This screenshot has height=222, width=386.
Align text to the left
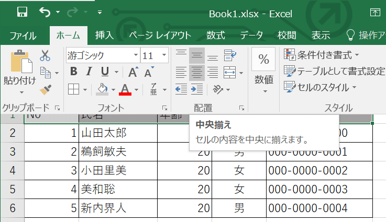(x=181, y=73)
